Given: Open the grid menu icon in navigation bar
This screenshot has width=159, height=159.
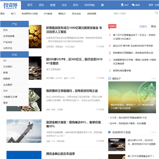Looking at the screenshot, I should tap(102, 5).
